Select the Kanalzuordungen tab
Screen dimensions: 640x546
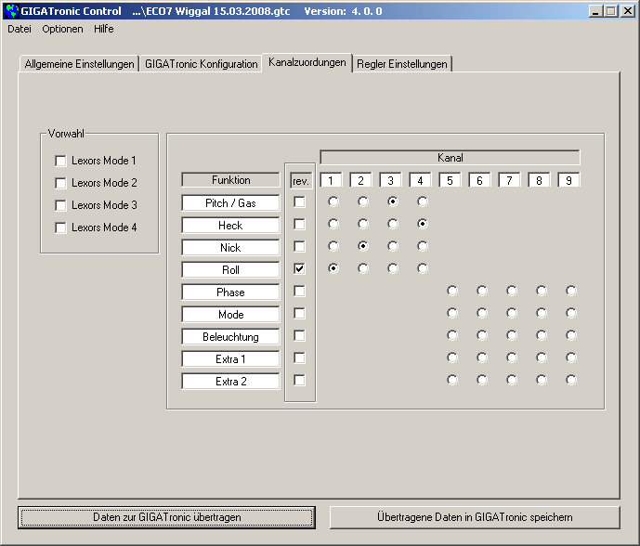point(307,62)
